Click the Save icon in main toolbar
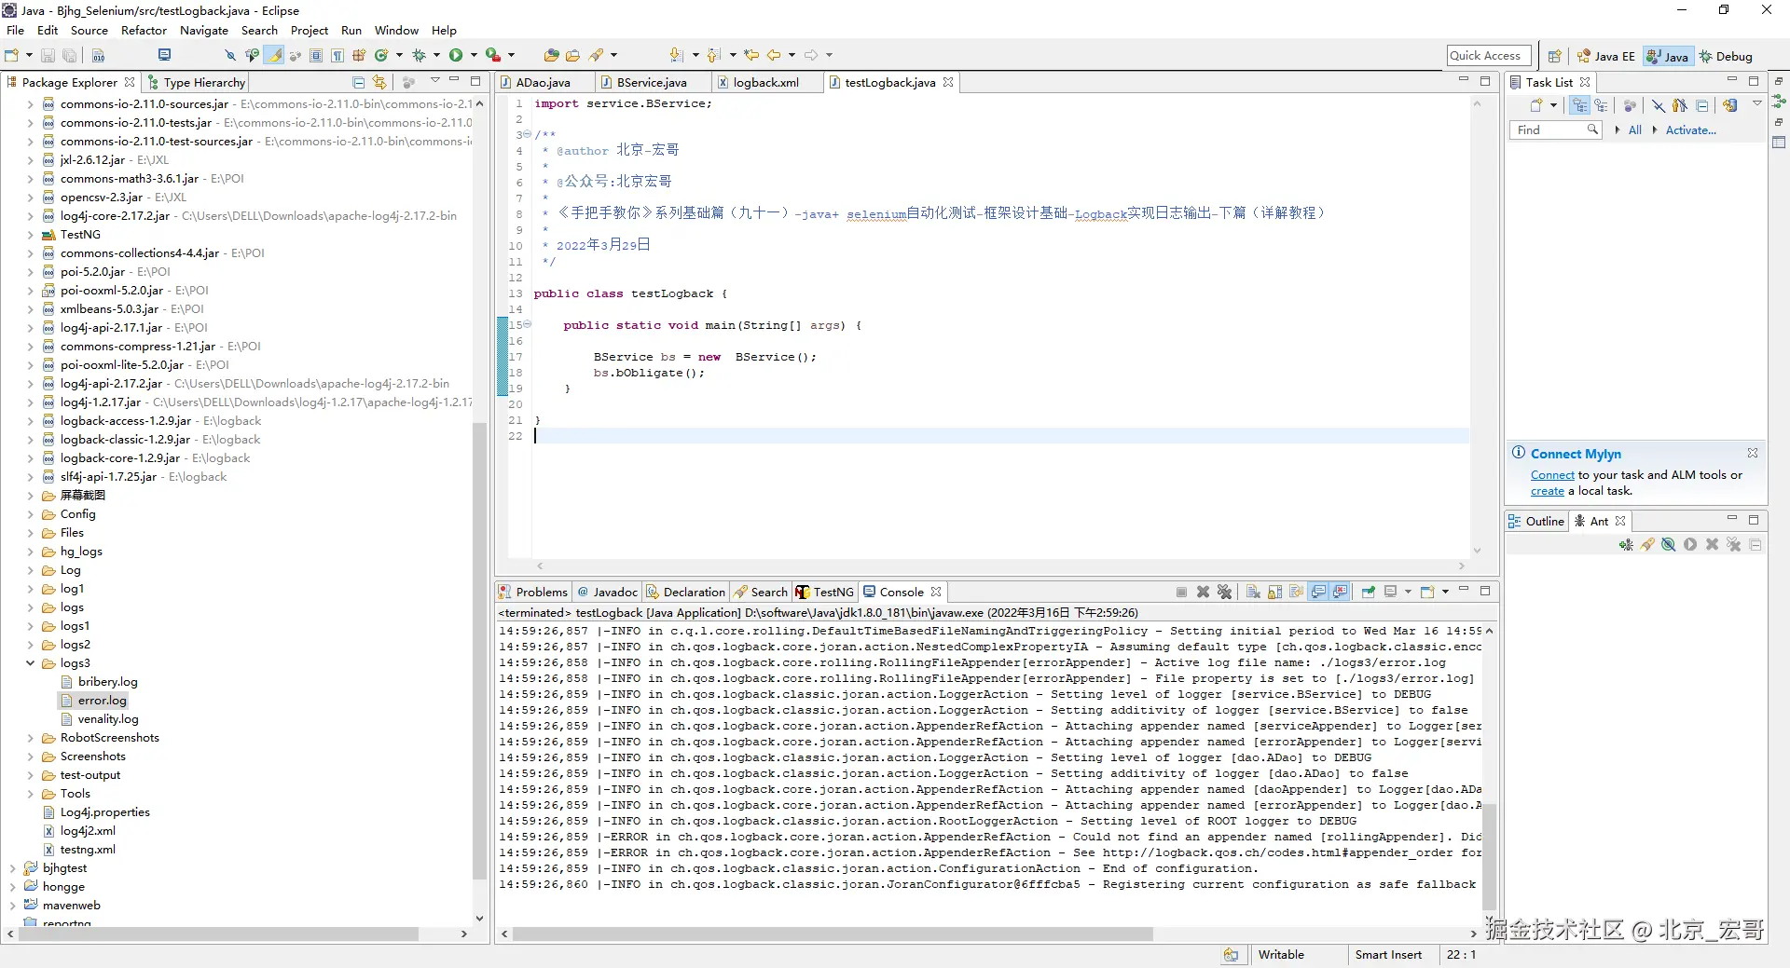Viewport: 1790px width, 968px height. coord(48,56)
